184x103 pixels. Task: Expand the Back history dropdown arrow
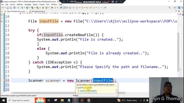[96, 8]
